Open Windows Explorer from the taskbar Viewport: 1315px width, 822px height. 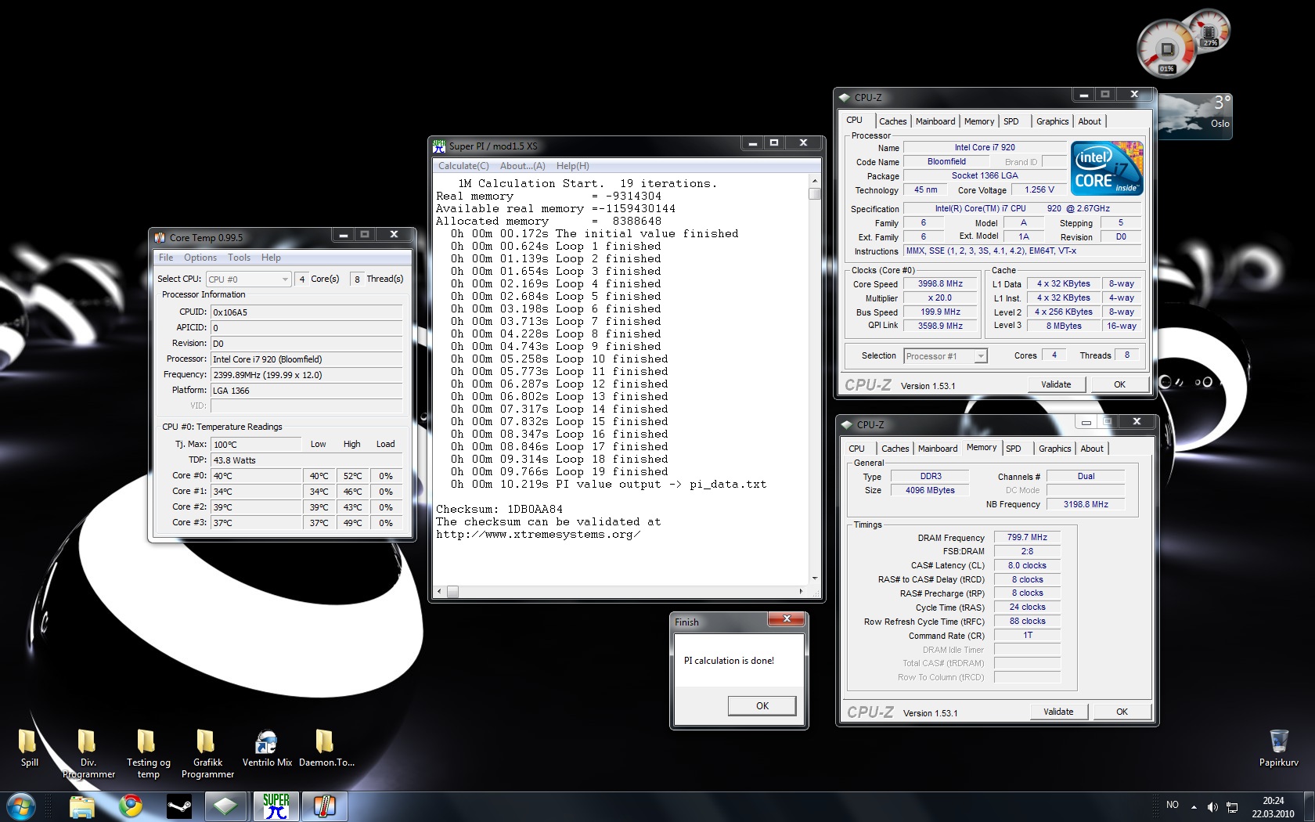pyautogui.click(x=82, y=806)
